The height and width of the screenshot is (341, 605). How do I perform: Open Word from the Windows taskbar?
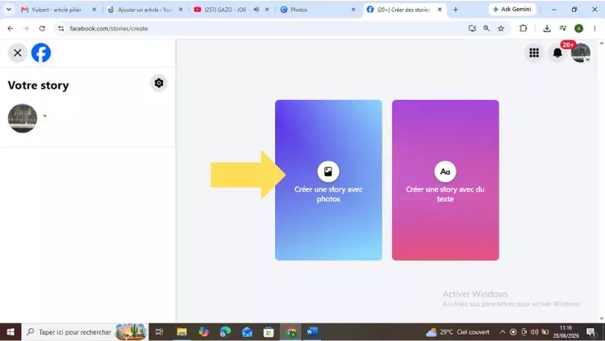coord(311,332)
